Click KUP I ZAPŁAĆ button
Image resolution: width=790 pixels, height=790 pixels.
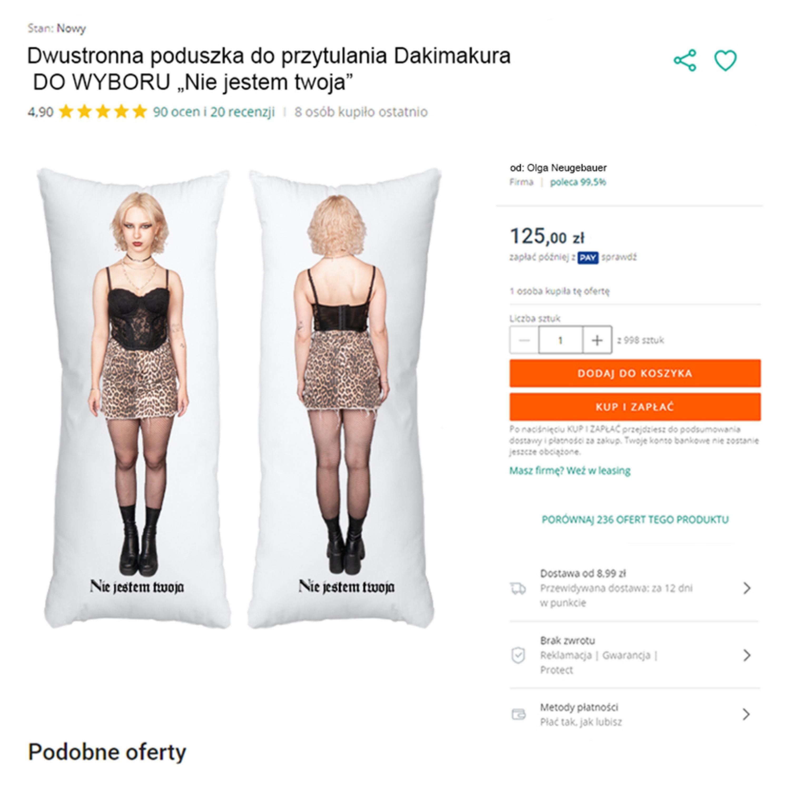tap(635, 407)
